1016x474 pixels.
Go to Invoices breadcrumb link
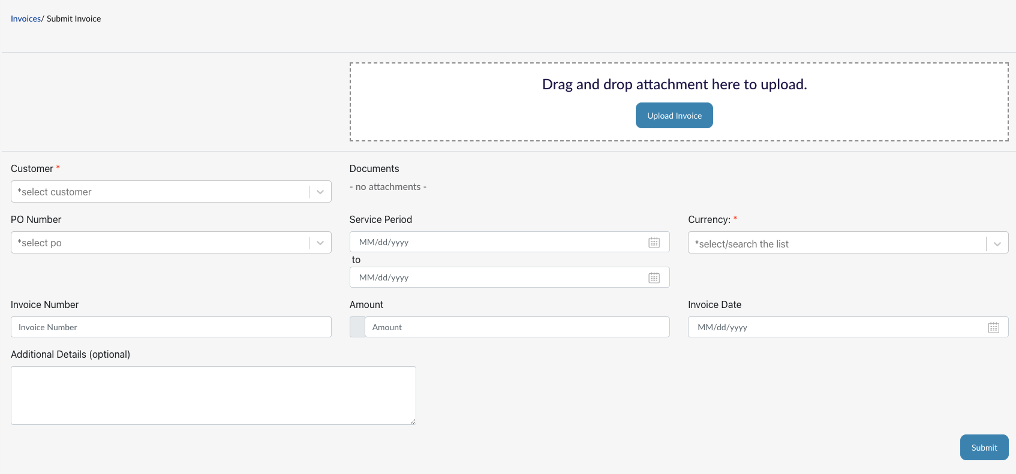click(25, 19)
